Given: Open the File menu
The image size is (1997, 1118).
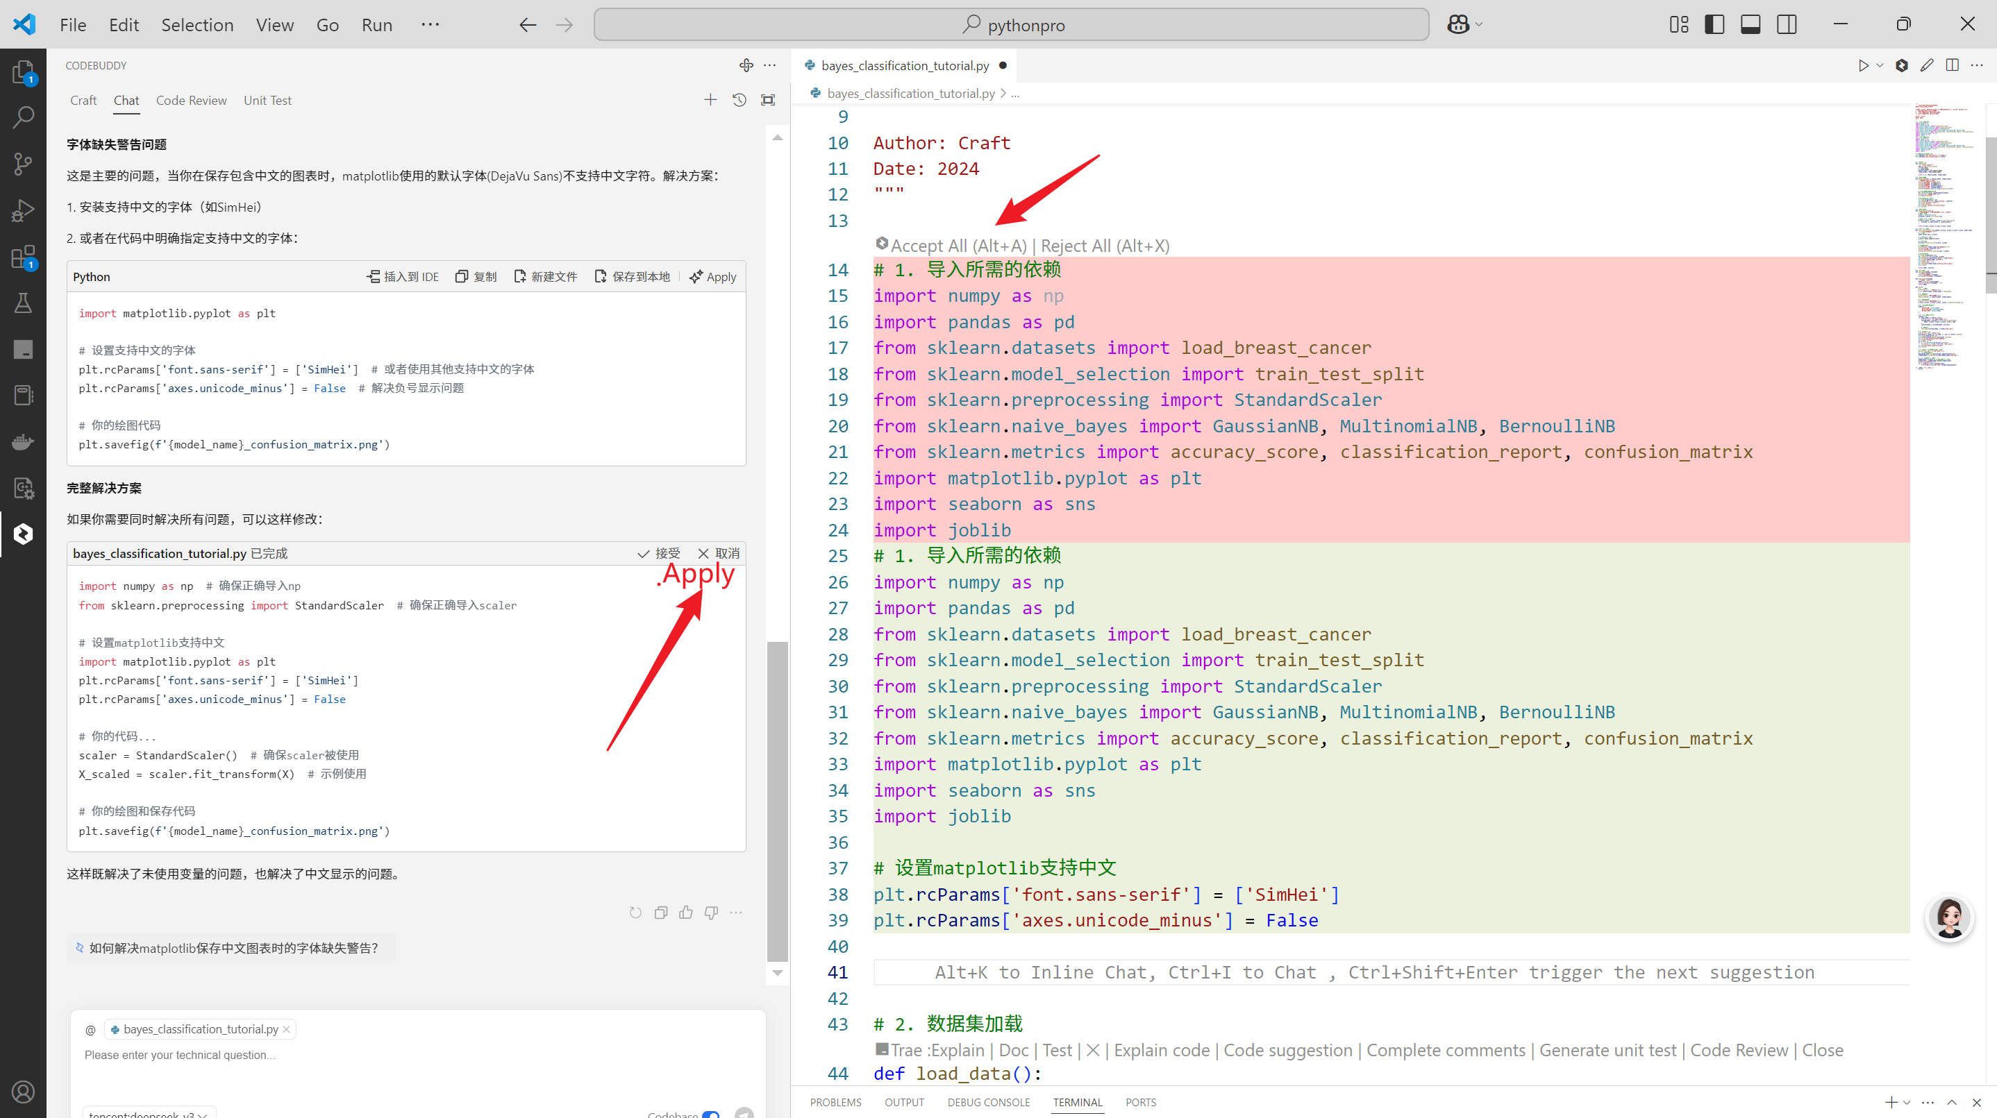Looking at the screenshot, I should [73, 25].
